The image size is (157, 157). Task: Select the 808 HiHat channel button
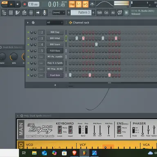[55, 38]
